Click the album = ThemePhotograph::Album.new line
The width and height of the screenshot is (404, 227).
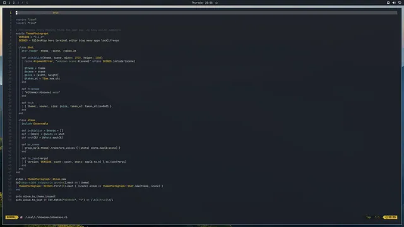[40, 179]
